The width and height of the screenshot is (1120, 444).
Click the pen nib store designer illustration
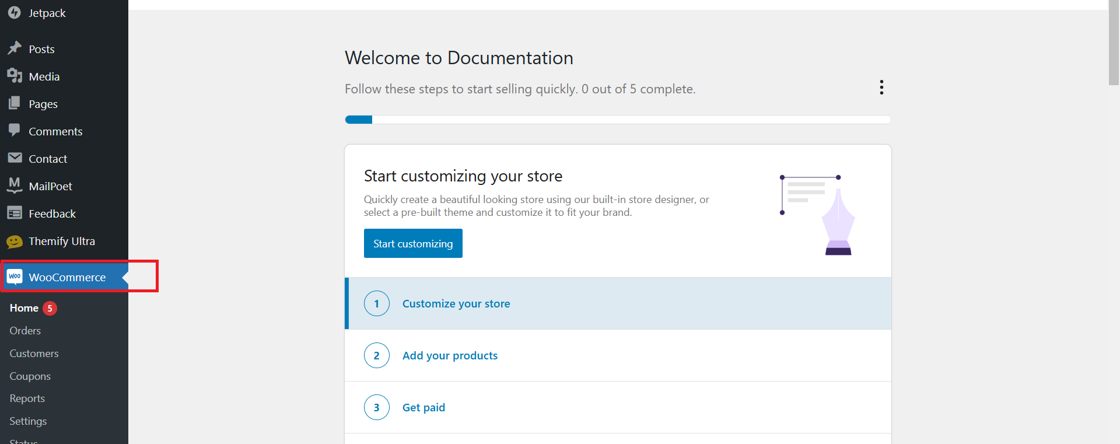click(x=818, y=215)
